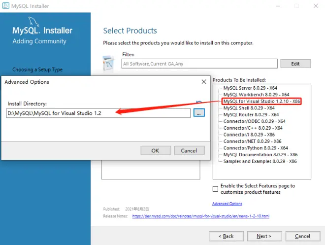Click the Edit filter button
This screenshot has height=245, width=325.
click(x=295, y=64)
